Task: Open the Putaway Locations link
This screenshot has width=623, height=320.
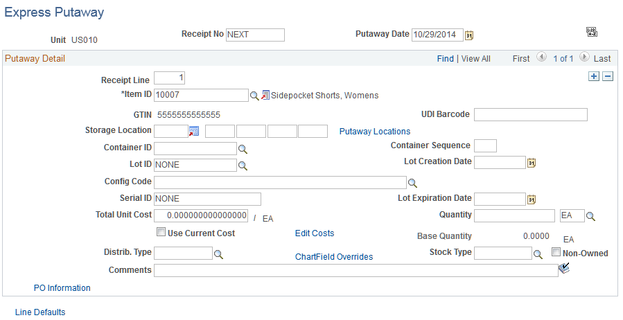Action: pos(375,132)
